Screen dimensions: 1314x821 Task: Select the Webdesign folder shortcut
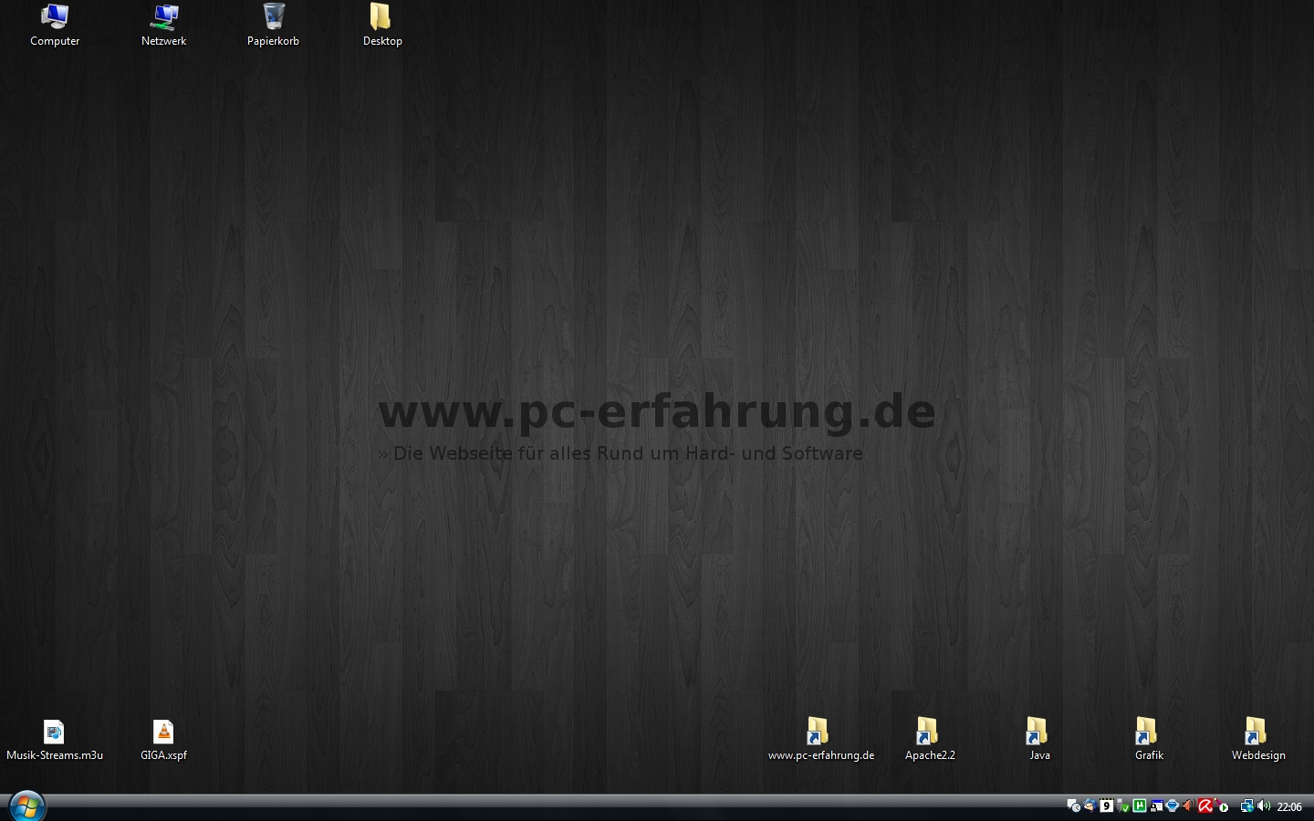1256,732
